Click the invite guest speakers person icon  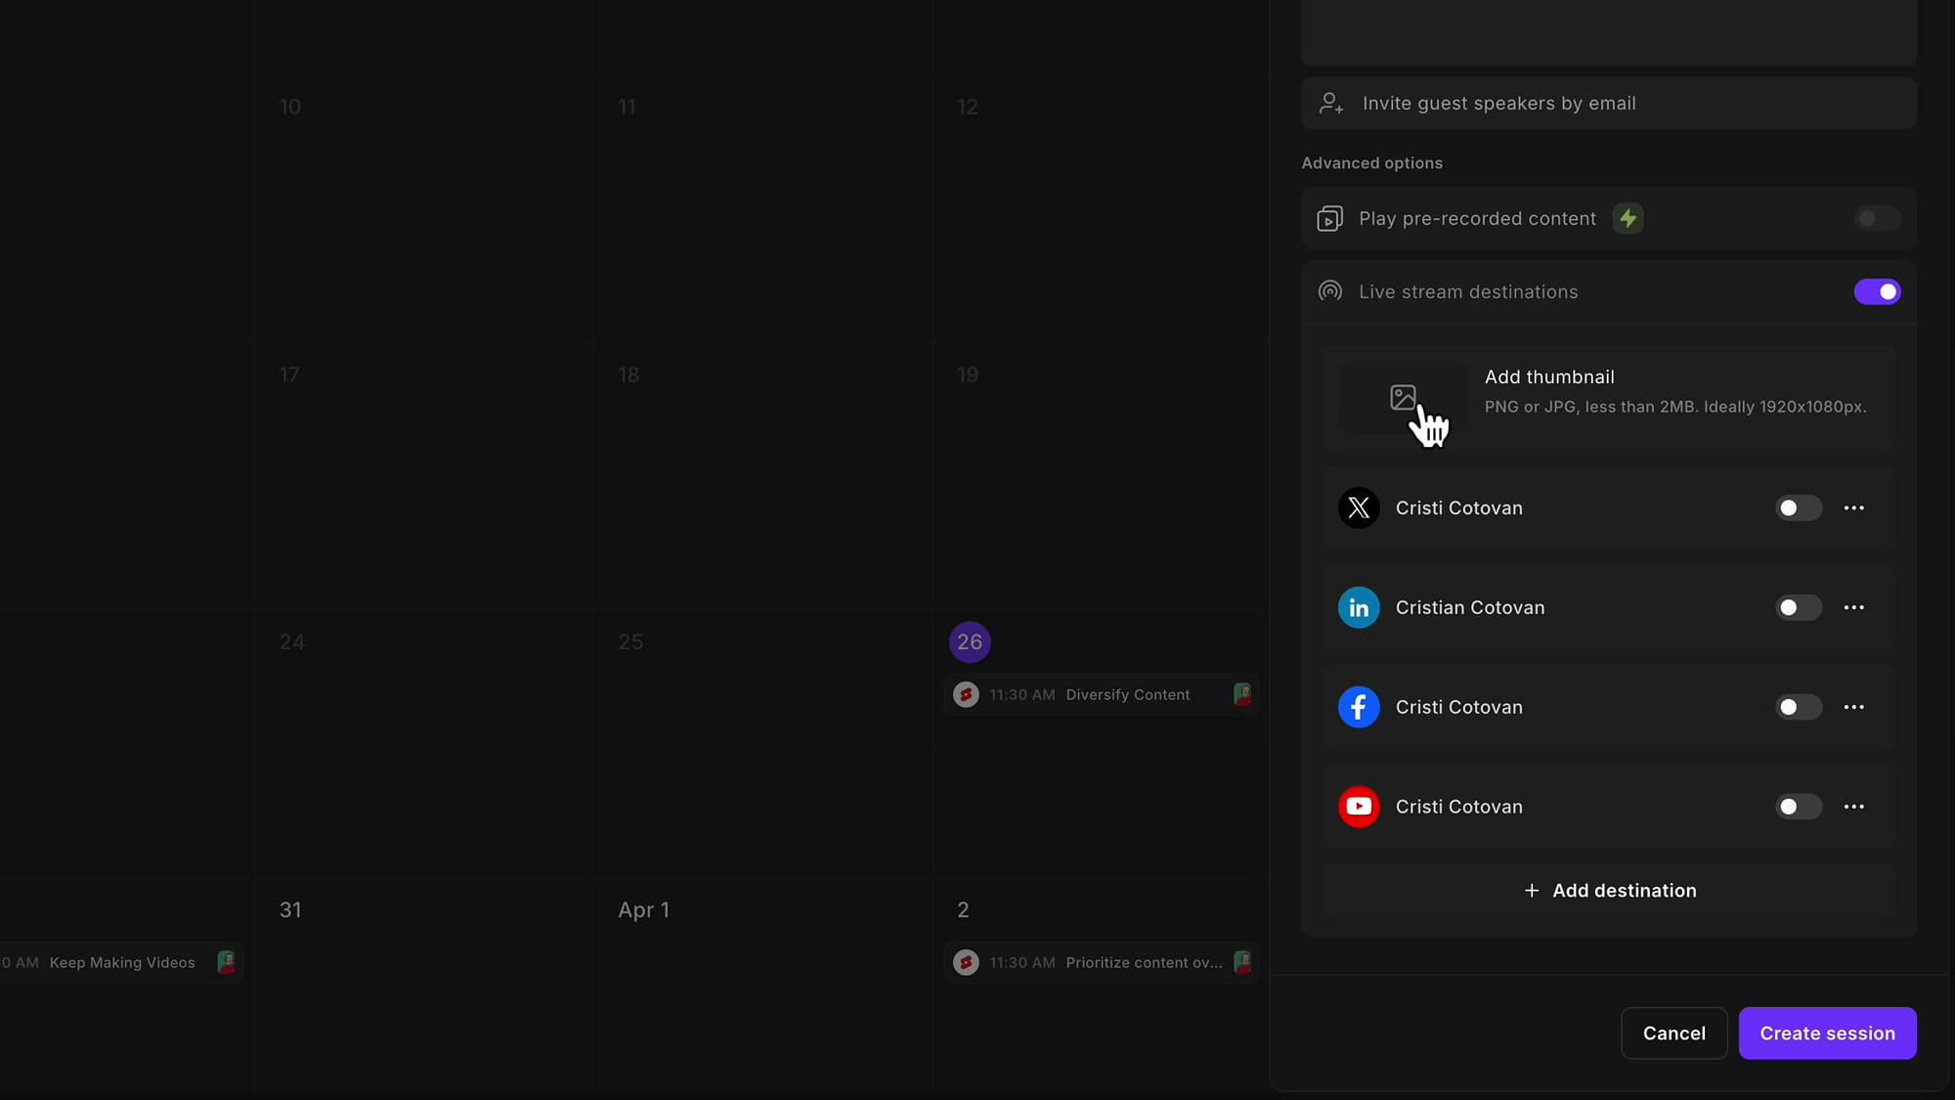tap(1331, 103)
